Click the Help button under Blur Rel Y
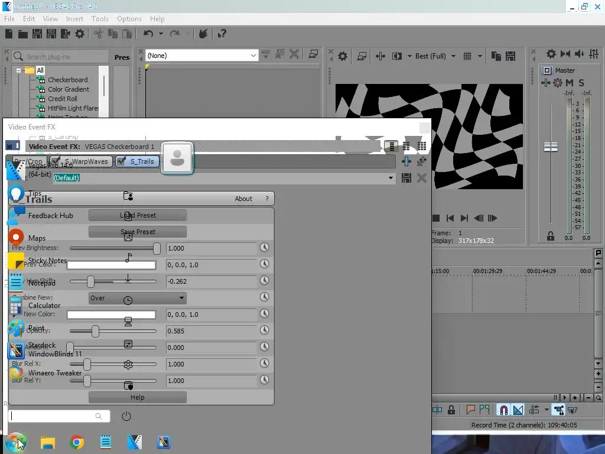 click(137, 397)
